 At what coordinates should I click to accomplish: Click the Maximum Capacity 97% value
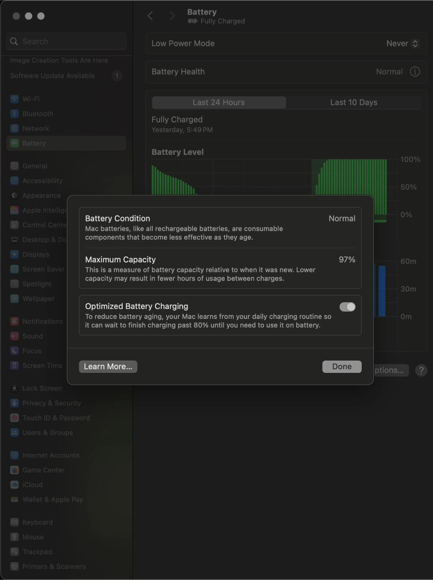[x=347, y=260]
